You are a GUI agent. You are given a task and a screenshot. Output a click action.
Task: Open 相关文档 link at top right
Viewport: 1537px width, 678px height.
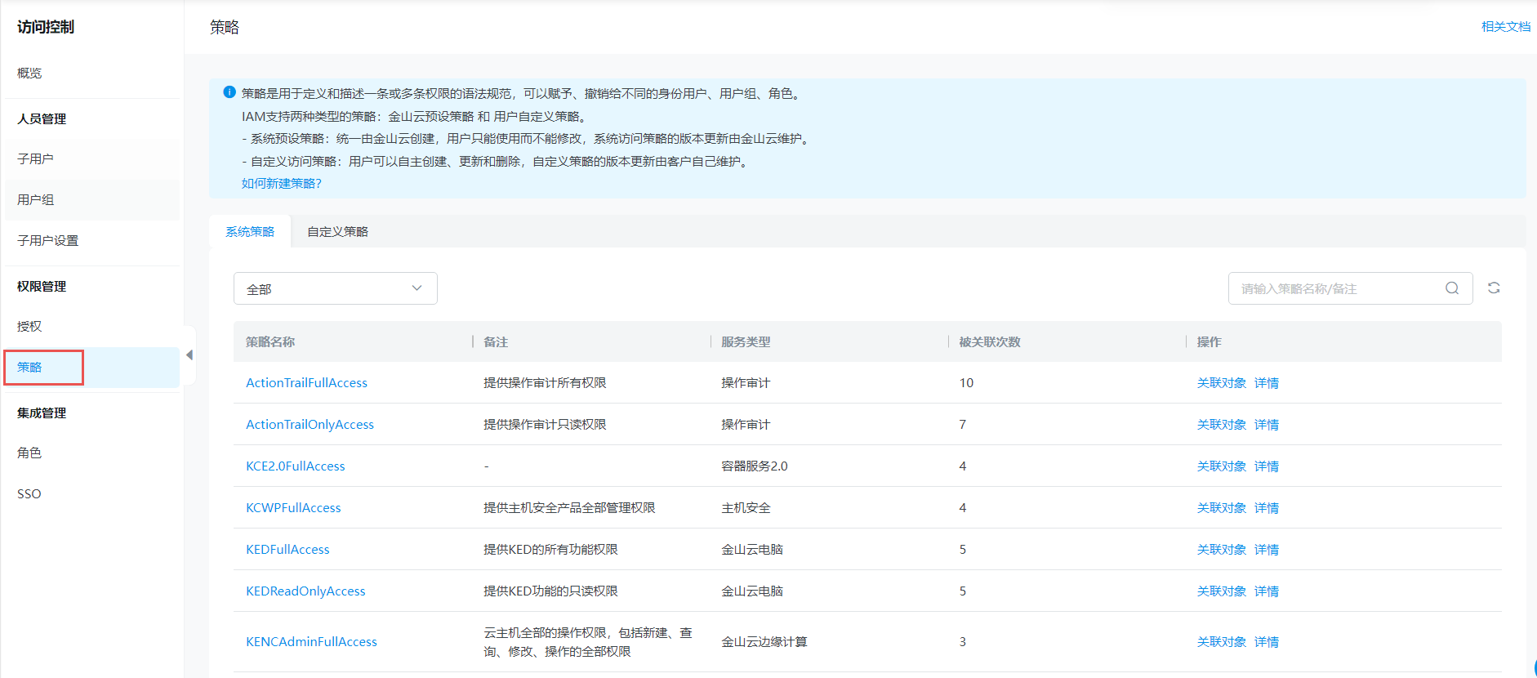(1505, 27)
